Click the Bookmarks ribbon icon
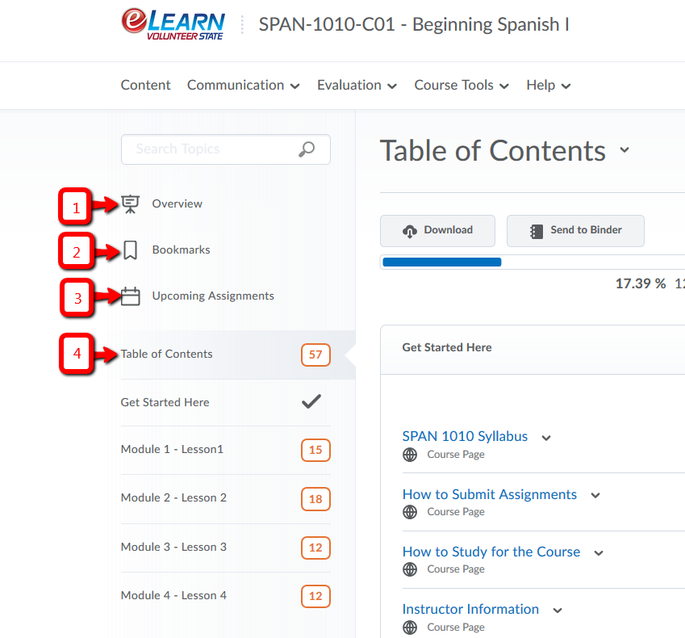The height and width of the screenshot is (638, 685). tap(130, 250)
